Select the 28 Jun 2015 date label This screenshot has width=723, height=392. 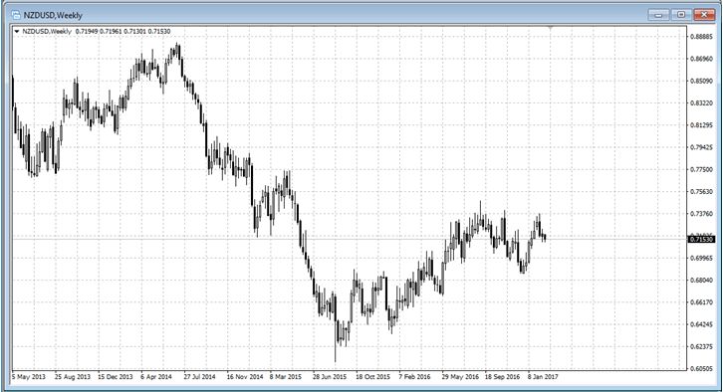pos(330,377)
